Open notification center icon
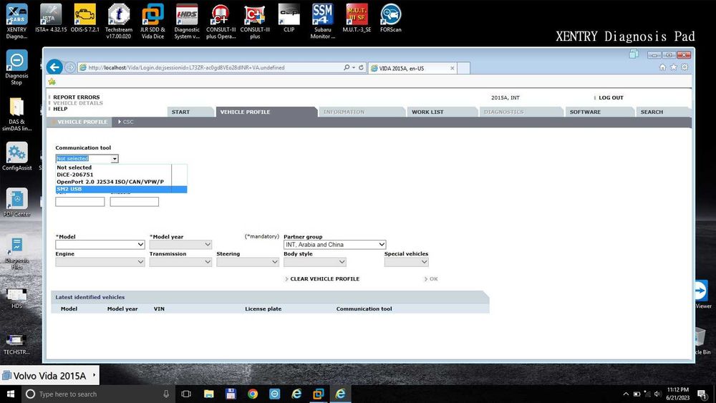This screenshot has height=403, width=716. point(702,394)
